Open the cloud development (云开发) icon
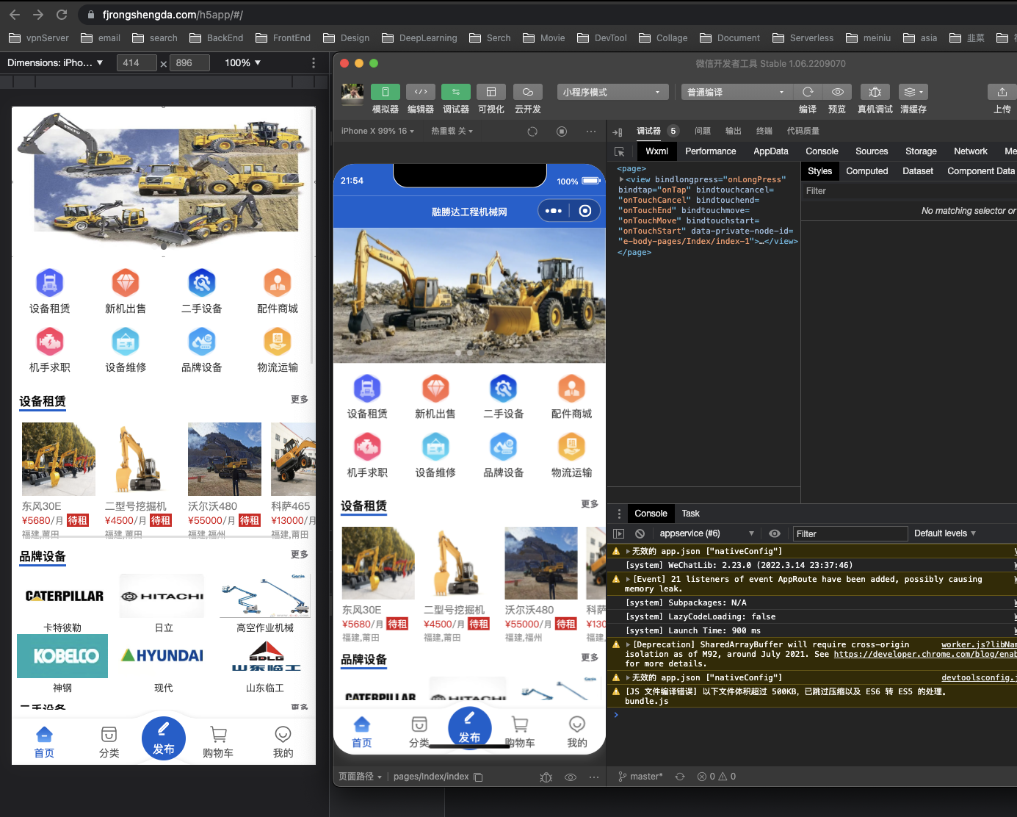This screenshot has width=1017, height=817. click(527, 92)
